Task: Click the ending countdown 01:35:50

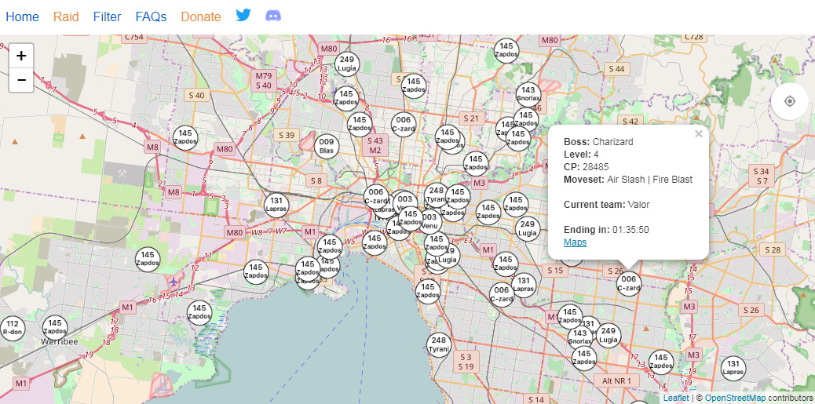Action: coord(630,230)
